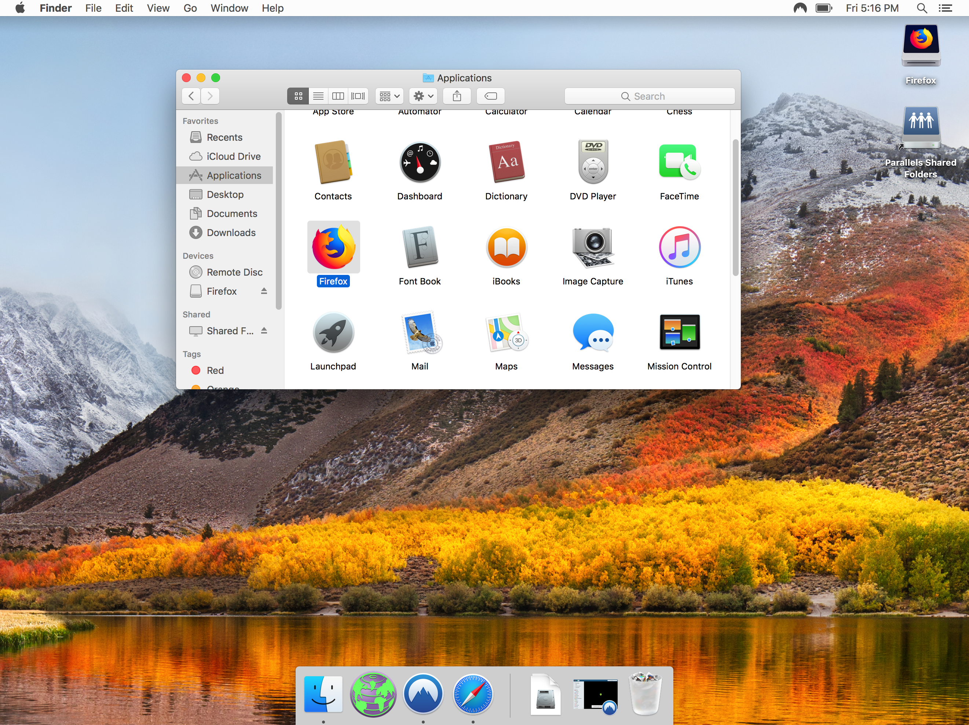Select the iBooks app icon
Image resolution: width=969 pixels, height=725 pixels.
point(506,247)
